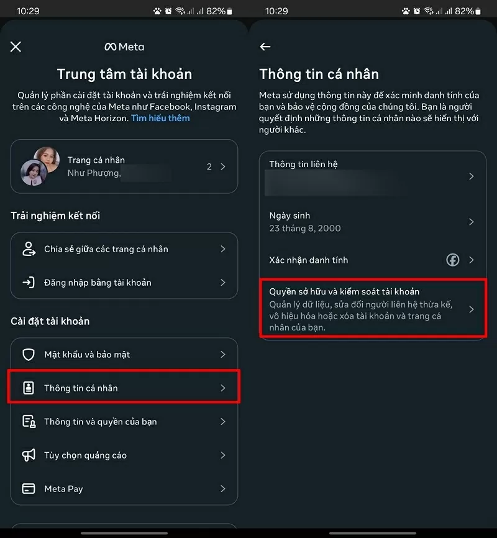The width and height of the screenshot is (497, 538).
Task: Open the Meta Pay settings entry
Action: coord(124,489)
